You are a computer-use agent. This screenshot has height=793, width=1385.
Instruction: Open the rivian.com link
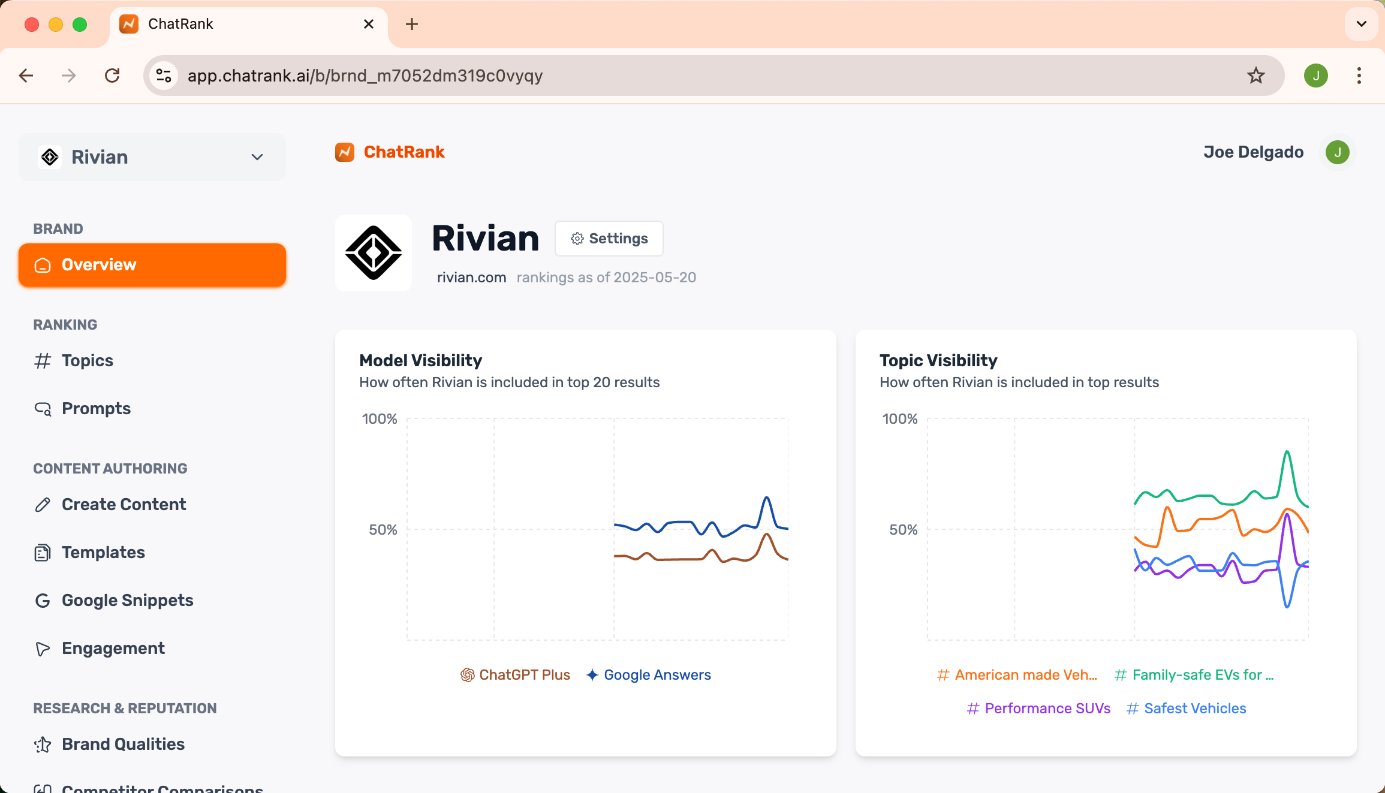click(x=471, y=278)
